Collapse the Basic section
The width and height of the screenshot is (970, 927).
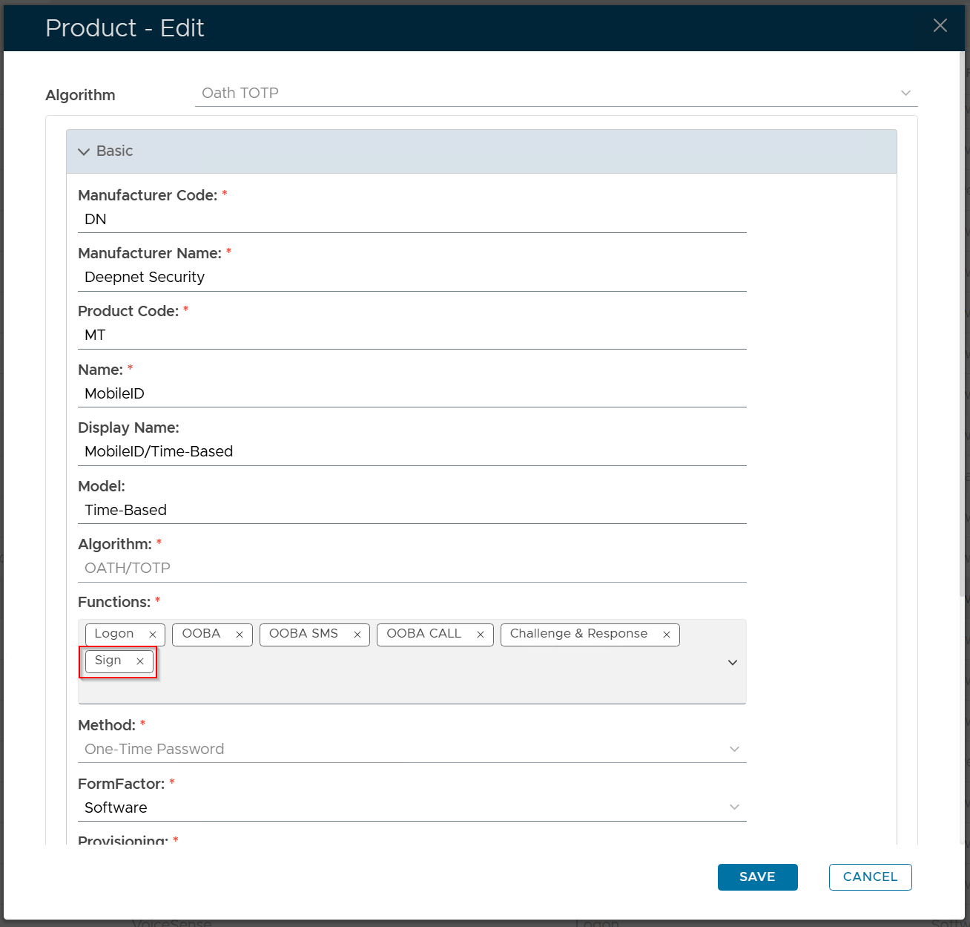(x=84, y=151)
